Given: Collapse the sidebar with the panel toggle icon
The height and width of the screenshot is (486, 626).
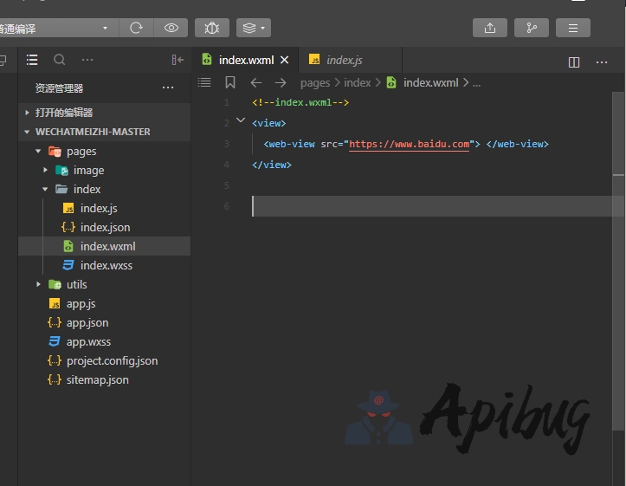Looking at the screenshot, I should tap(177, 60).
